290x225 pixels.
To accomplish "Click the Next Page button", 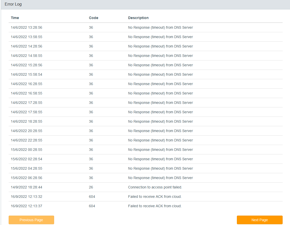I will coord(260,220).
